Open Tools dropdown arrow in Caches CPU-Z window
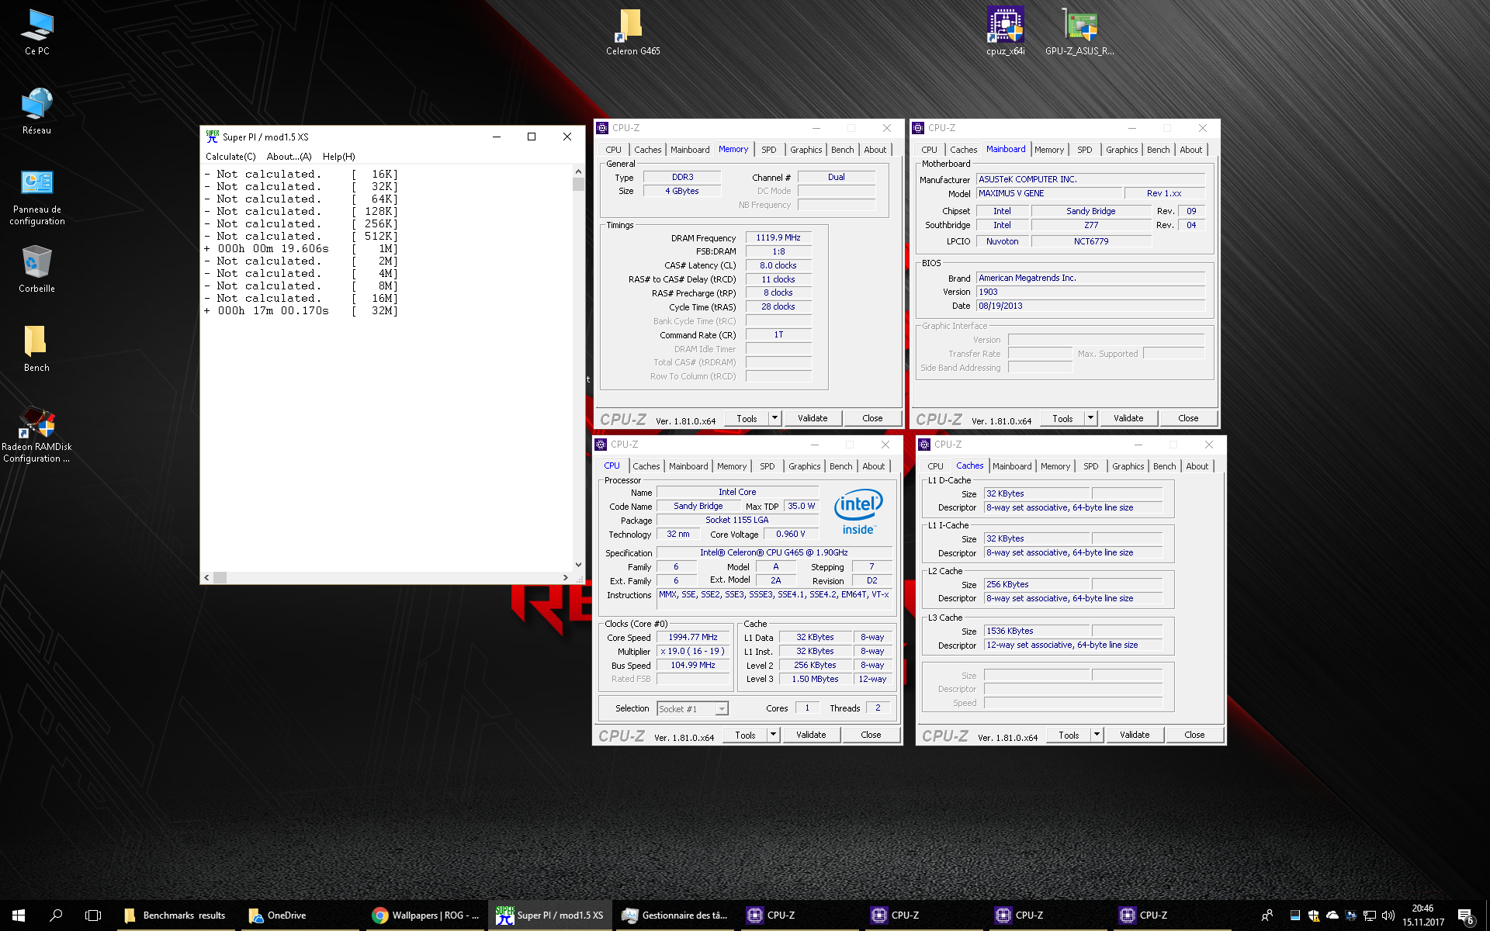The image size is (1490, 931). click(1097, 735)
